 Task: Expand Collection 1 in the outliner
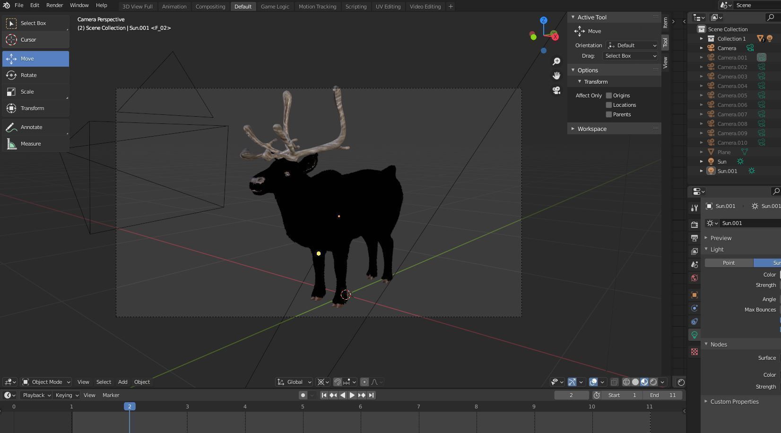tap(702, 39)
